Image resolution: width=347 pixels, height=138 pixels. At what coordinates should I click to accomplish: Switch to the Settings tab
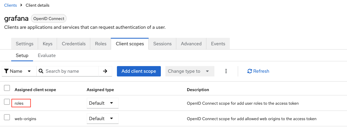25,44
